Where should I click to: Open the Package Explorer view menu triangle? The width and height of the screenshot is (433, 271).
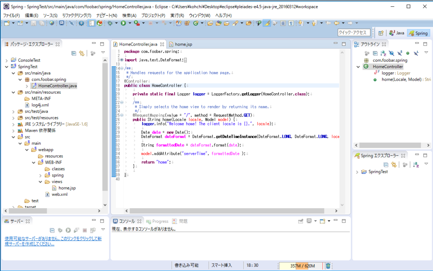103,52
